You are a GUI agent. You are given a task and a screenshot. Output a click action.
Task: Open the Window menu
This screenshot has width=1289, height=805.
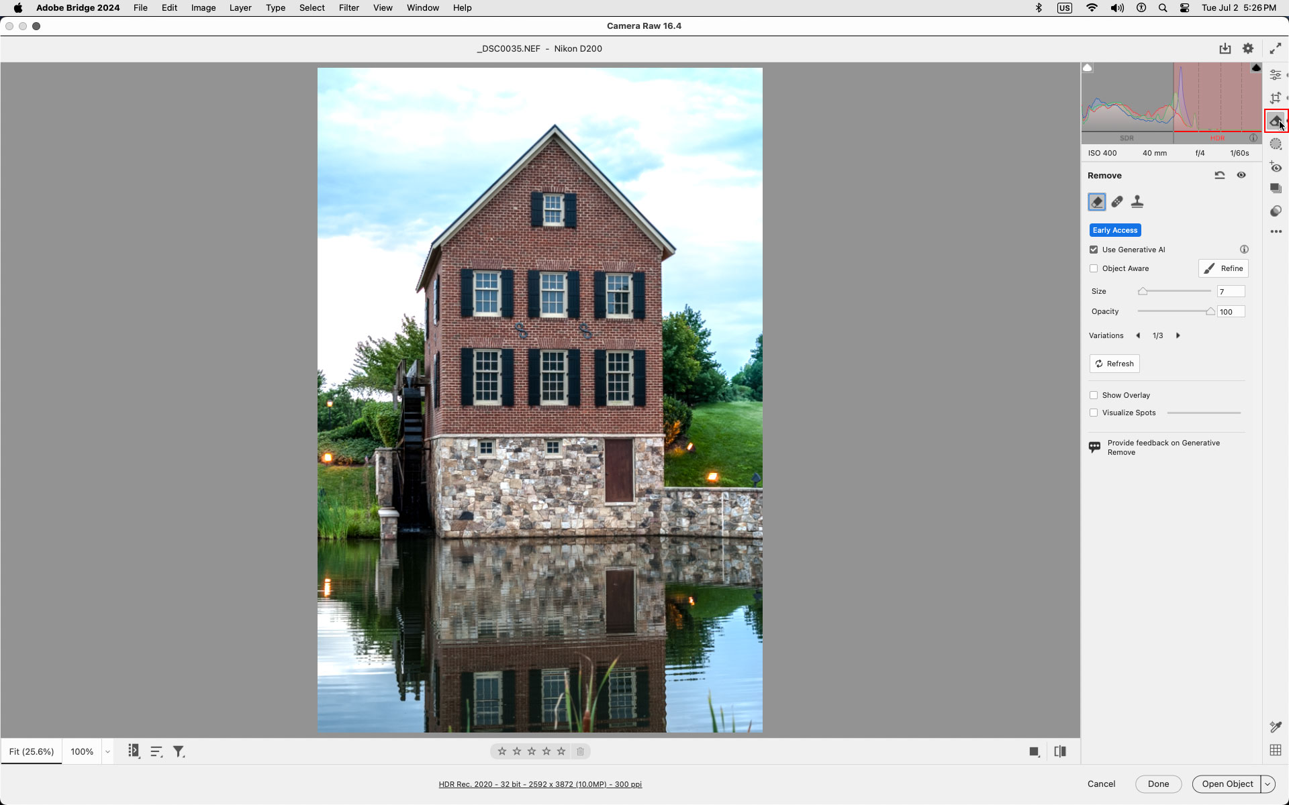pyautogui.click(x=422, y=8)
